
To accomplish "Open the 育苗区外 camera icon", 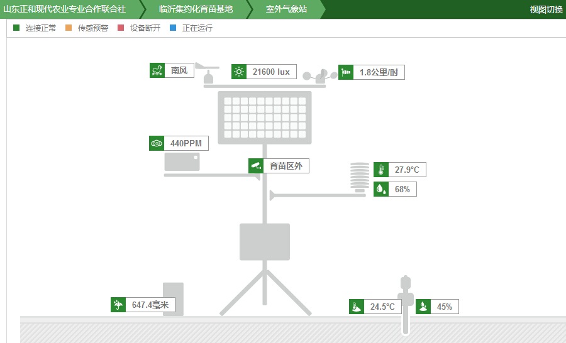I will point(255,166).
